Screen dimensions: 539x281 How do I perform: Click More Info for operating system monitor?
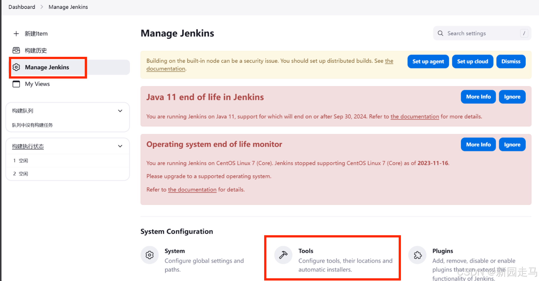click(478, 145)
